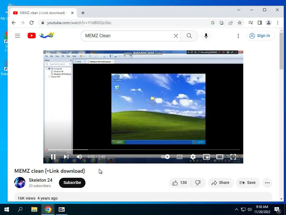Like the video showing 130 likes
286x215 pixels.
(180, 183)
